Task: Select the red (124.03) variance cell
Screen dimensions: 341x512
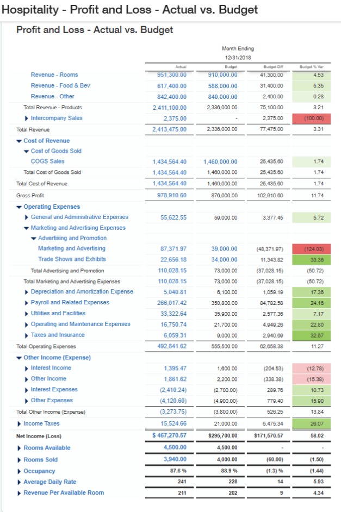Action: [315, 249]
